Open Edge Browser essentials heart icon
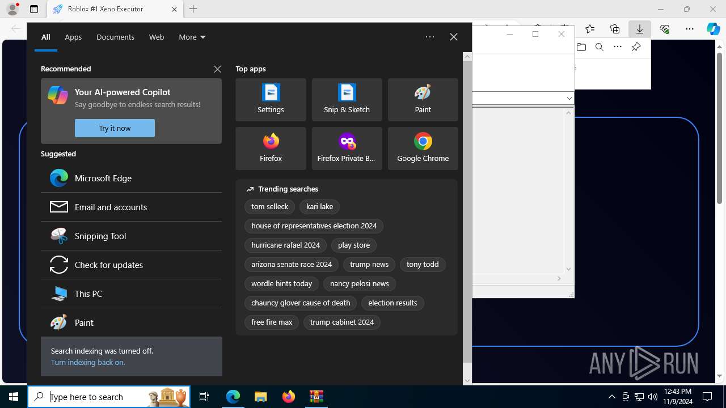 pyautogui.click(x=665, y=29)
